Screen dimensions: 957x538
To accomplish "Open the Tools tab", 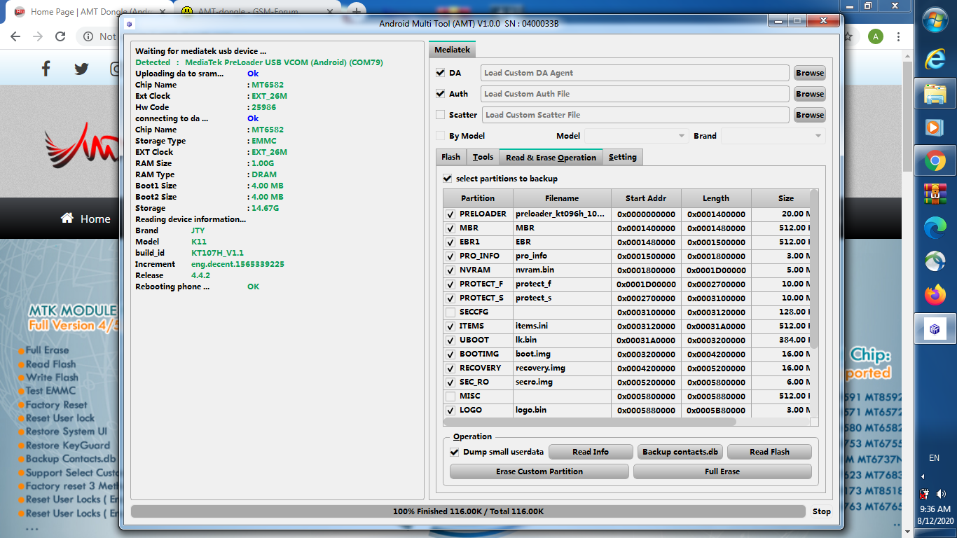I will point(483,157).
